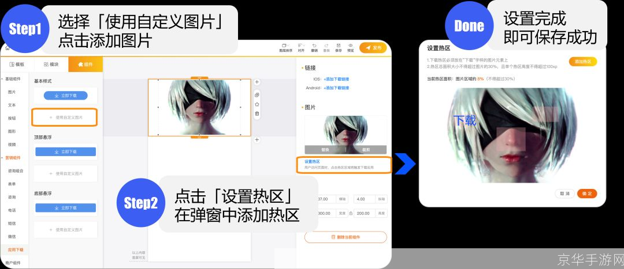
Task: Select 电话 in the component list
Action: [x=12, y=210]
